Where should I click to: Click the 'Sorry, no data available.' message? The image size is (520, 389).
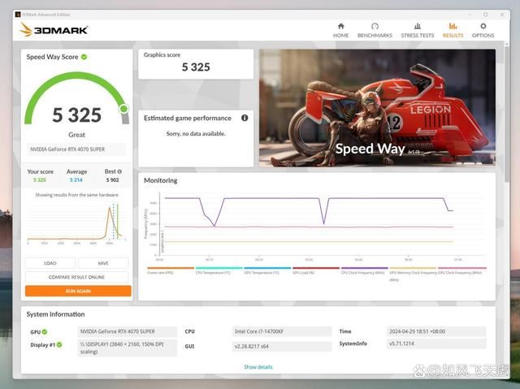pos(196,133)
